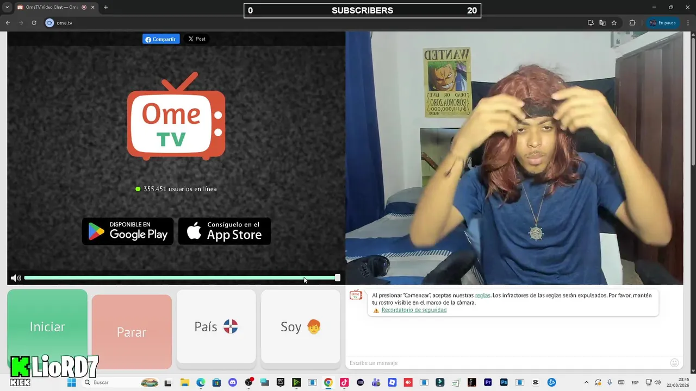Switch the ESP keyboard language

pos(635,383)
